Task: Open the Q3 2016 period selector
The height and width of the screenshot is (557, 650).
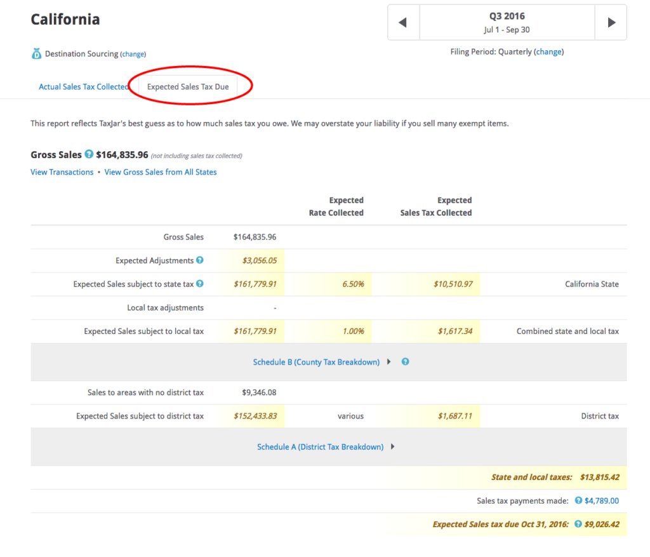Action: [x=507, y=23]
